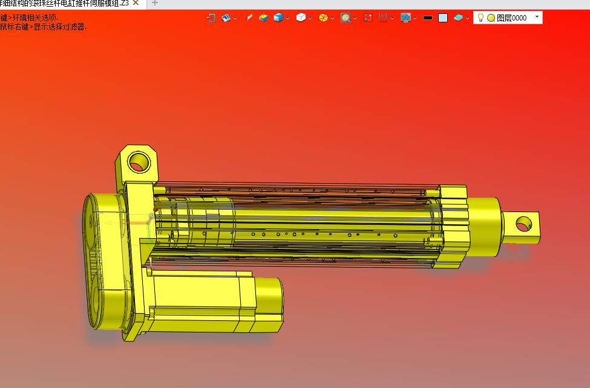Open dropdown arrow beside blue sheets icon
The width and height of the screenshot is (590, 388).
click(235, 18)
